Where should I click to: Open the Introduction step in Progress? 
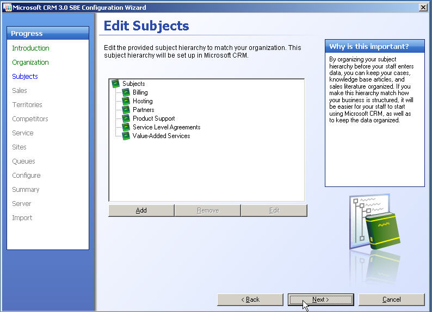pyautogui.click(x=30, y=48)
